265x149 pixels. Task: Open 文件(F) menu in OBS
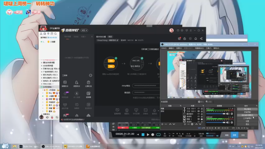[164, 48]
